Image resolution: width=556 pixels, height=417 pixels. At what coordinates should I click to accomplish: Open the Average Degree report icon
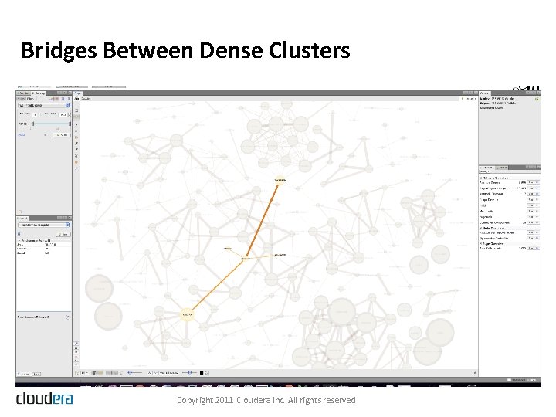pyautogui.click(x=537, y=182)
